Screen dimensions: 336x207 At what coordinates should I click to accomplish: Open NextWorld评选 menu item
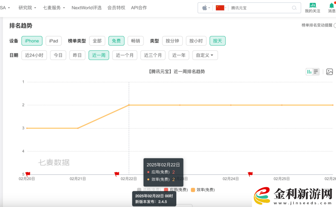pyautogui.click(x=87, y=8)
